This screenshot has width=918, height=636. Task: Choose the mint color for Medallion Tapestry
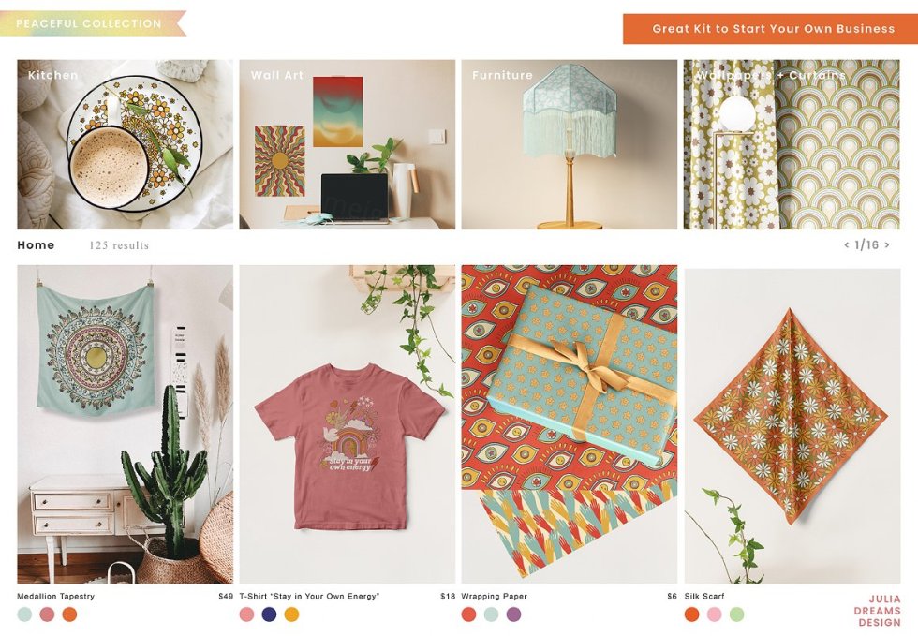(x=24, y=614)
